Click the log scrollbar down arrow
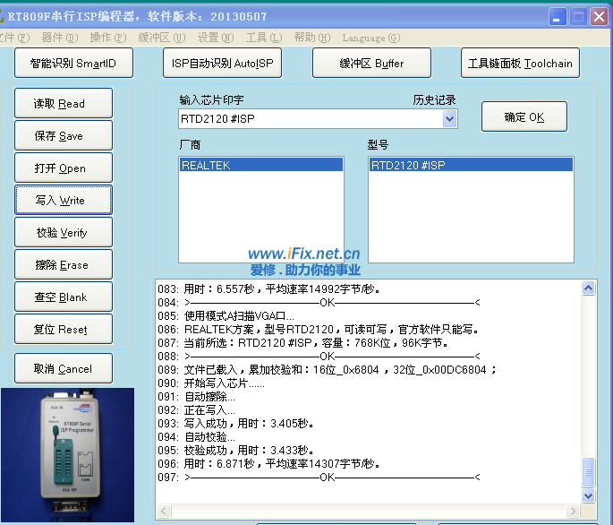The height and width of the screenshot is (525, 613). click(588, 495)
